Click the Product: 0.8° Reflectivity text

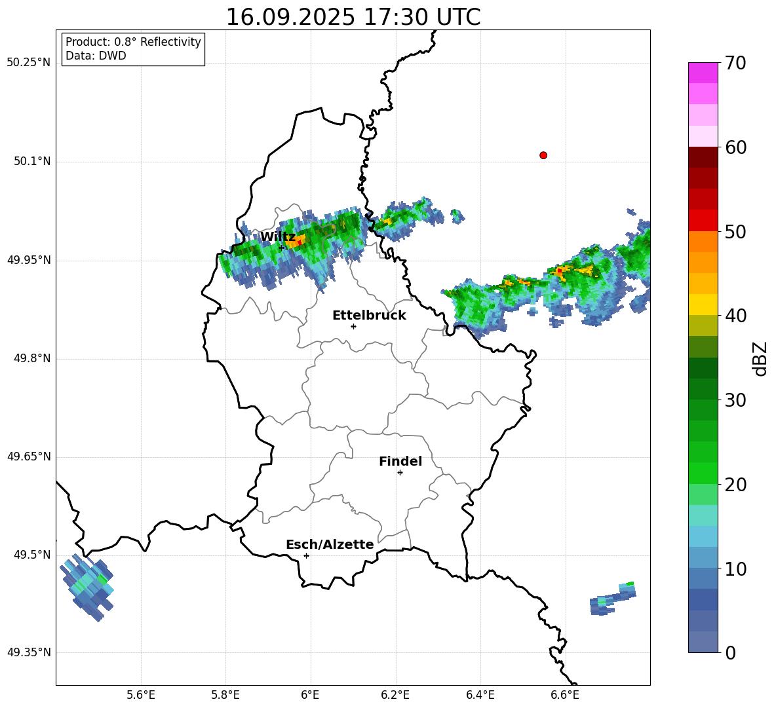133,42
